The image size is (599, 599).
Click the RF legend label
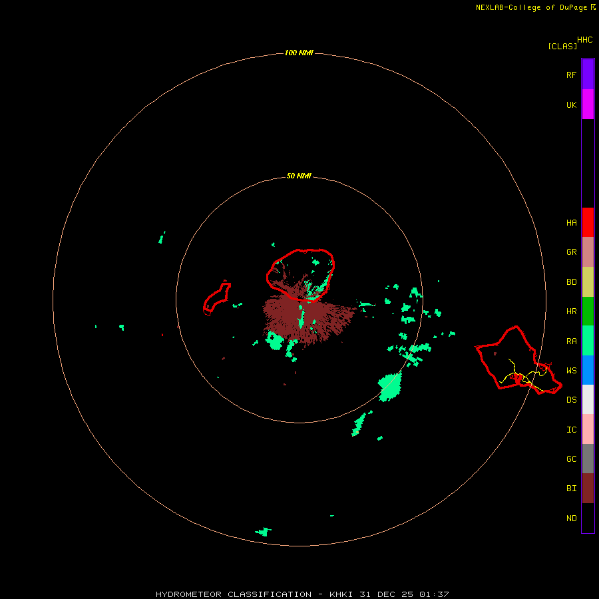[x=571, y=75]
